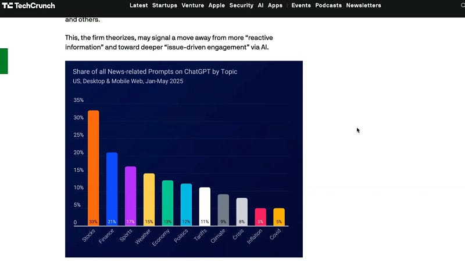465x262 pixels.
Task: Open the Security section
Action: (x=241, y=5)
